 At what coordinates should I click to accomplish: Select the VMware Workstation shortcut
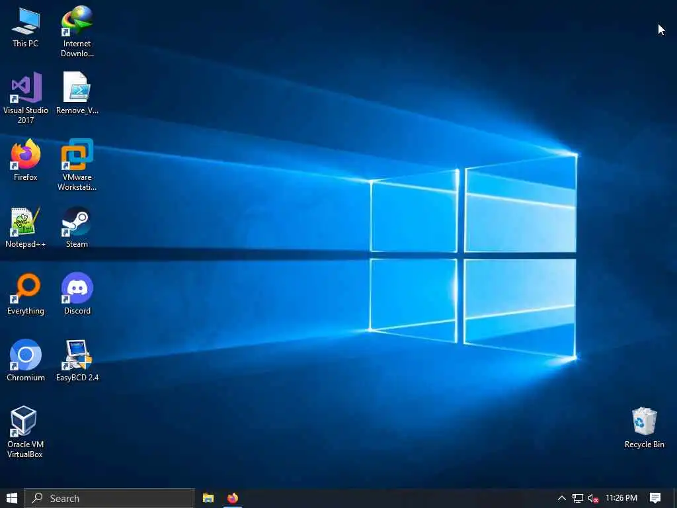pos(77,165)
